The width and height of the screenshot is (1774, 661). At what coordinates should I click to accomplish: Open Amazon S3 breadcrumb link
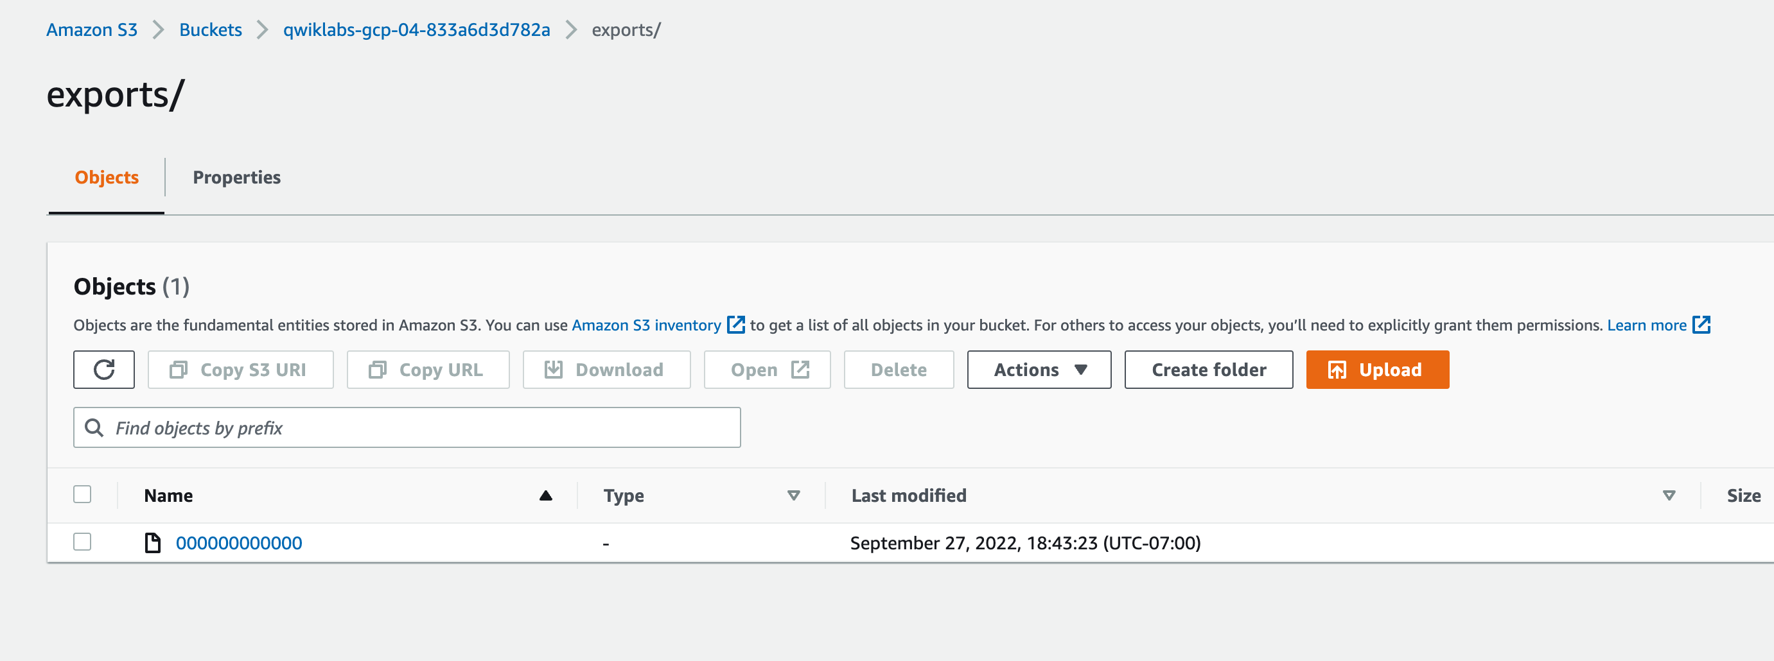(92, 30)
